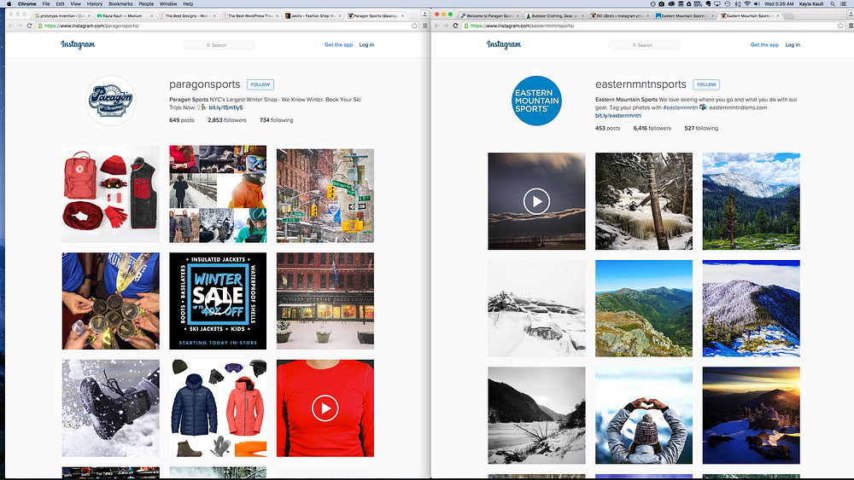Open the Window menu
Image resolution: width=854 pixels, height=480 pixels.
tap(168, 3)
